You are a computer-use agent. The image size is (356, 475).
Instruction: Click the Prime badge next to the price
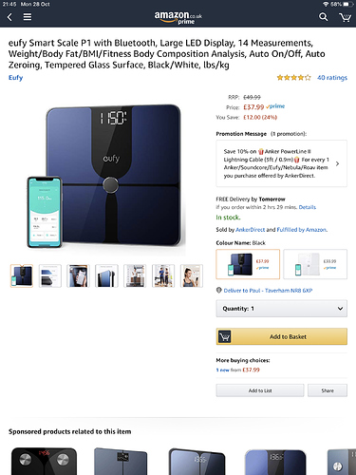tap(275, 106)
